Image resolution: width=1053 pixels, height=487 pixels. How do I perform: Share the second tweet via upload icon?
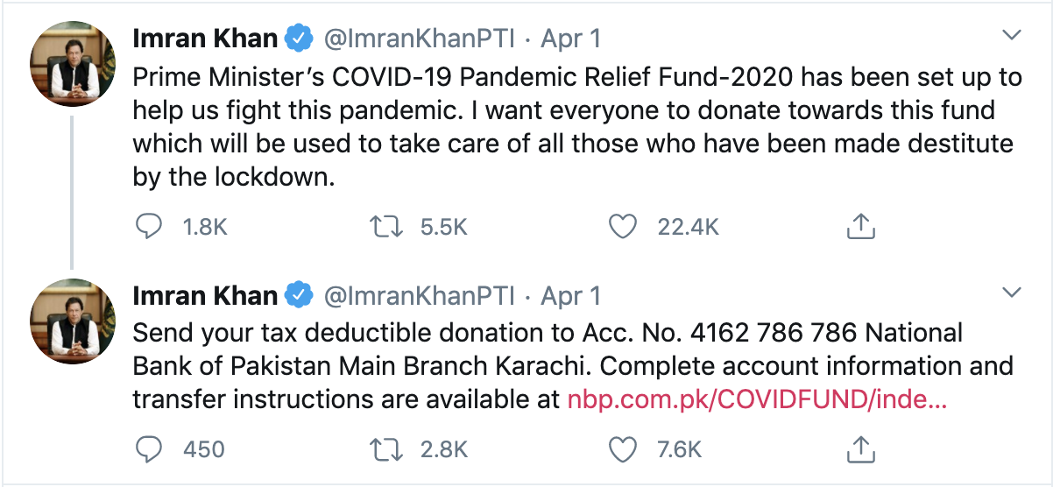click(x=861, y=448)
